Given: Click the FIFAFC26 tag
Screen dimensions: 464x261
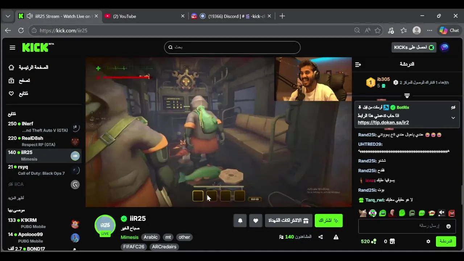Looking at the screenshot, I should pyautogui.click(x=133, y=246).
